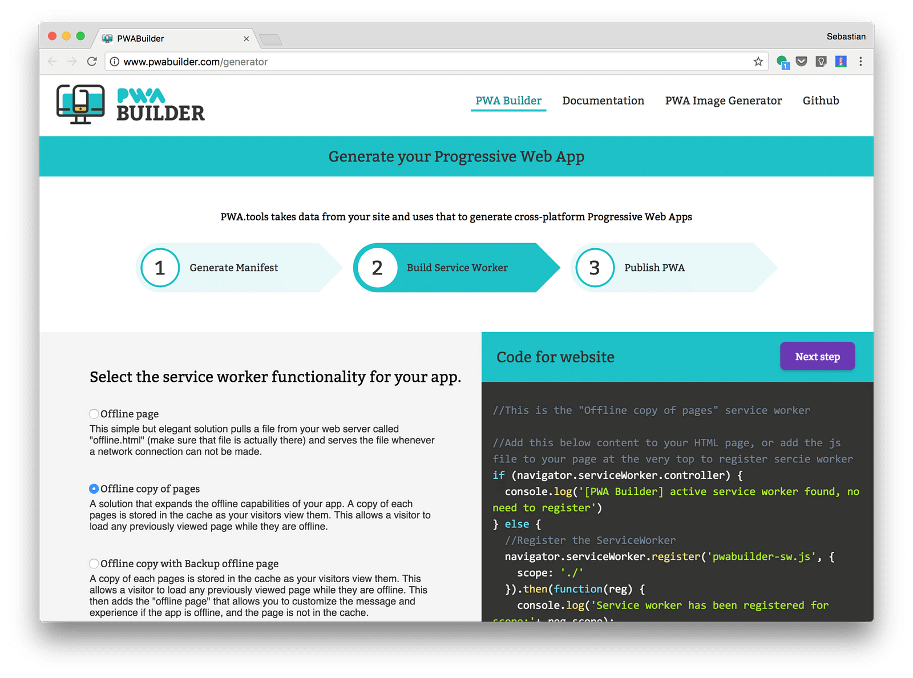Viewport: 913px width, 678px height.
Task: Click the Generate your Progressive Web App banner
Action: [x=457, y=156]
